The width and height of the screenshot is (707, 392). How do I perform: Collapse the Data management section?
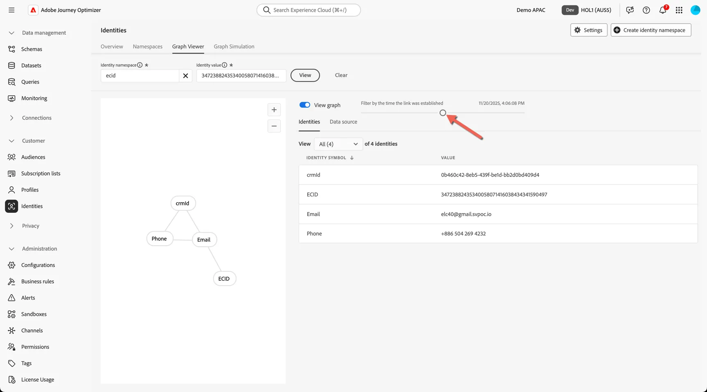click(x=11, y=33)
